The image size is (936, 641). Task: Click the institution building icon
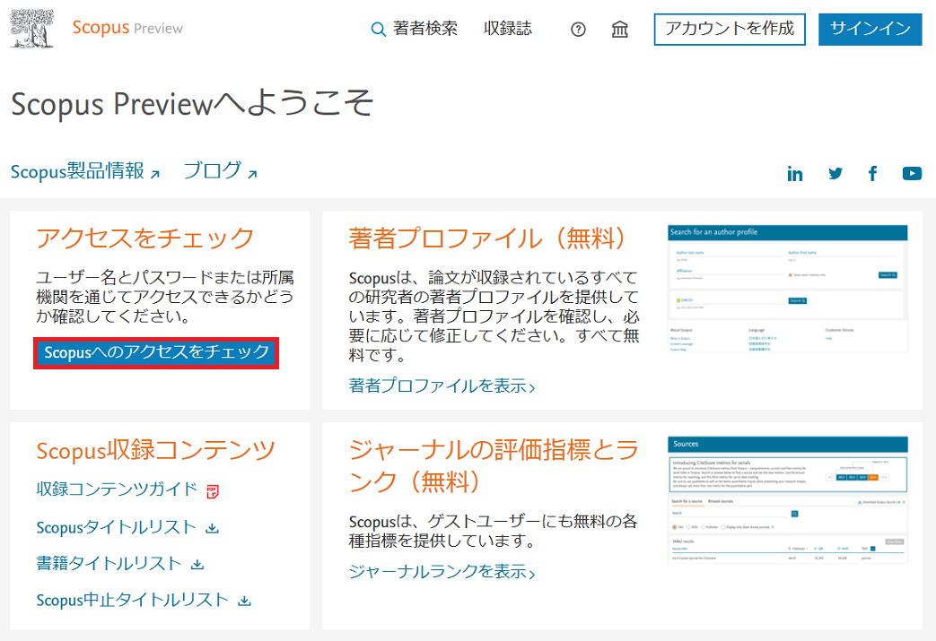point(619,30)
